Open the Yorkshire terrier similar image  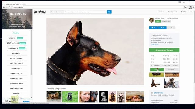pos(54,97)
